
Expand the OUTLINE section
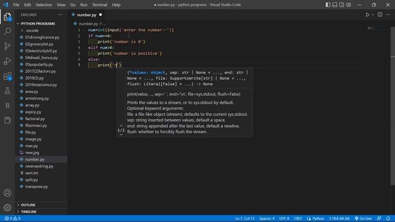tap(28, 205)
